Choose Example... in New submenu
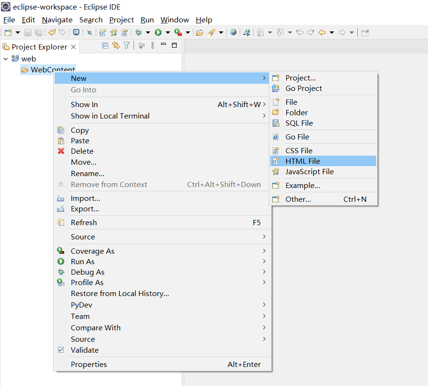This screenshot has height=386, width=428. coord(323,186)
